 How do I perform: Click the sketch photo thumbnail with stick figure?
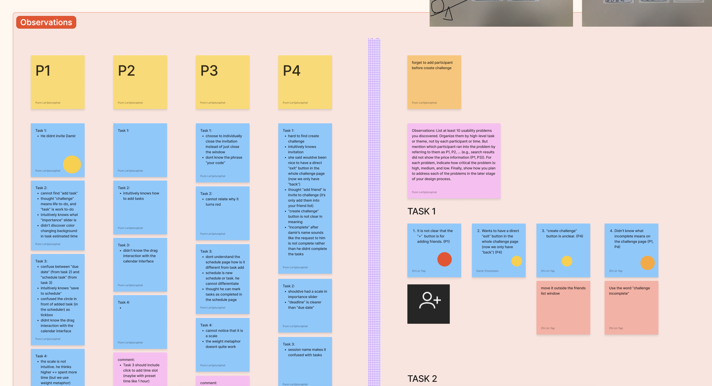point(501,13)
